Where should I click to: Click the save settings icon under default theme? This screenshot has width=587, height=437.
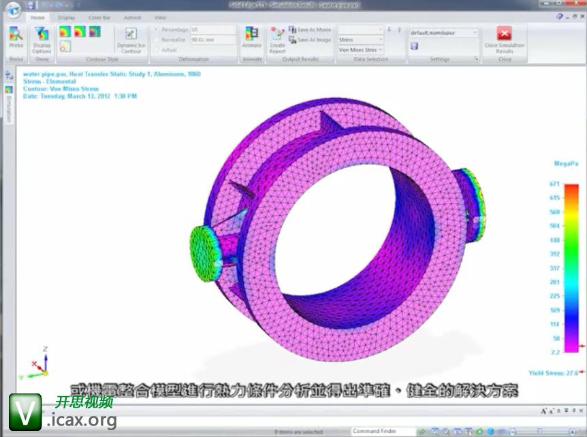click(x=414, y=46)
